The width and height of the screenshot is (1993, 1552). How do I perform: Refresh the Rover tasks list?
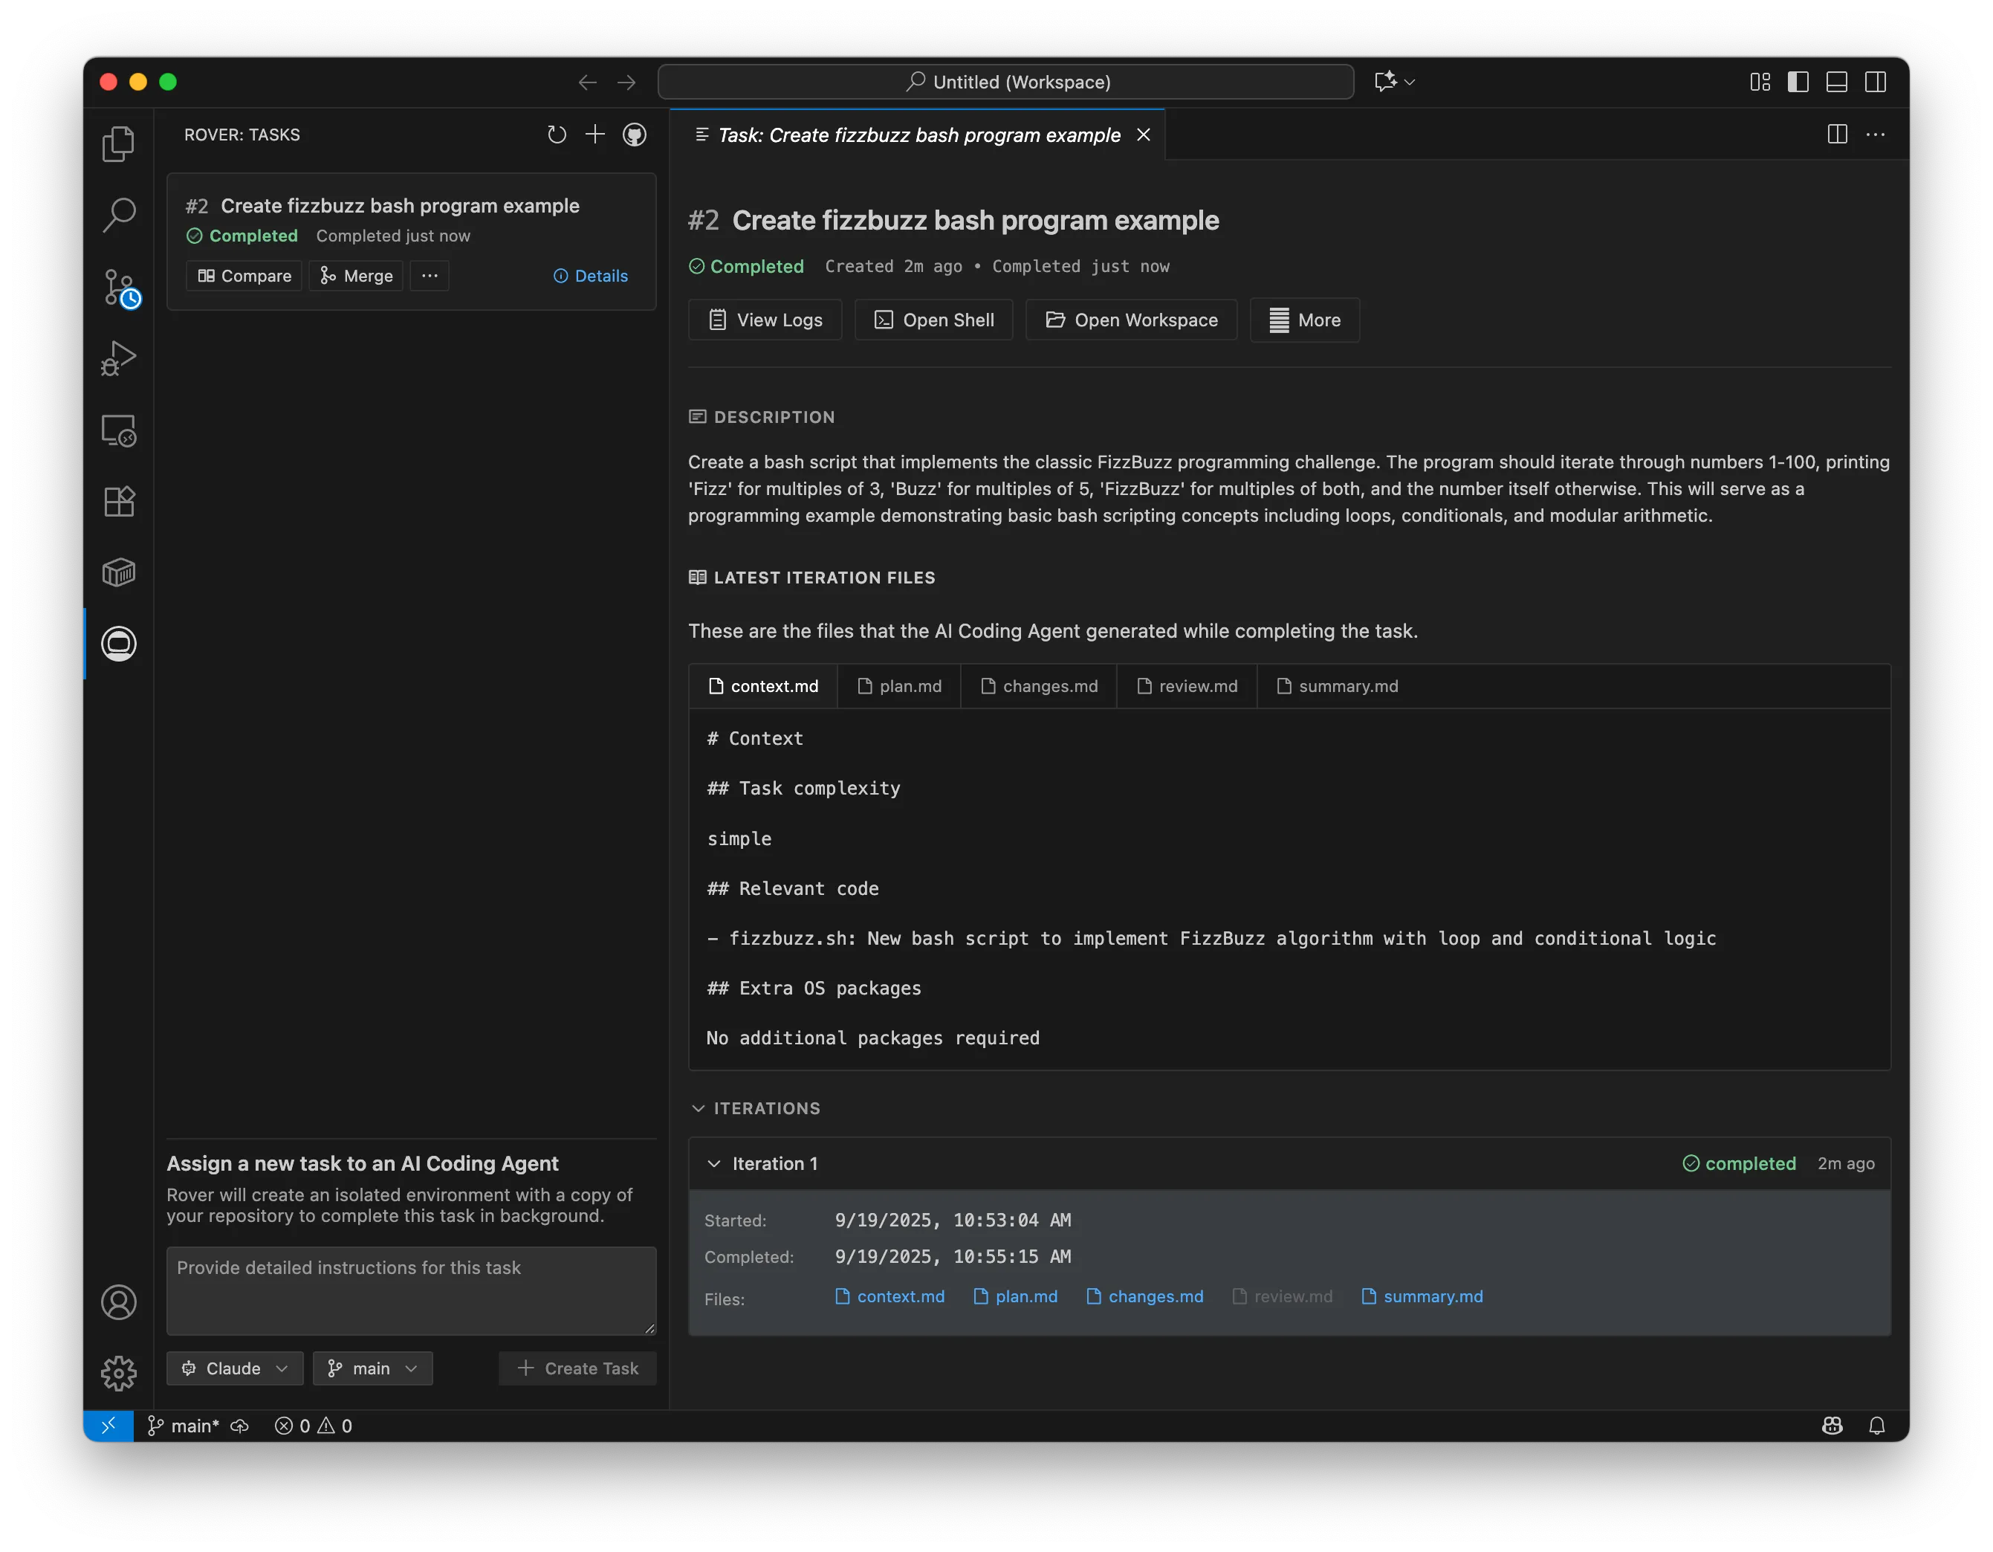(x=557, y=135)
